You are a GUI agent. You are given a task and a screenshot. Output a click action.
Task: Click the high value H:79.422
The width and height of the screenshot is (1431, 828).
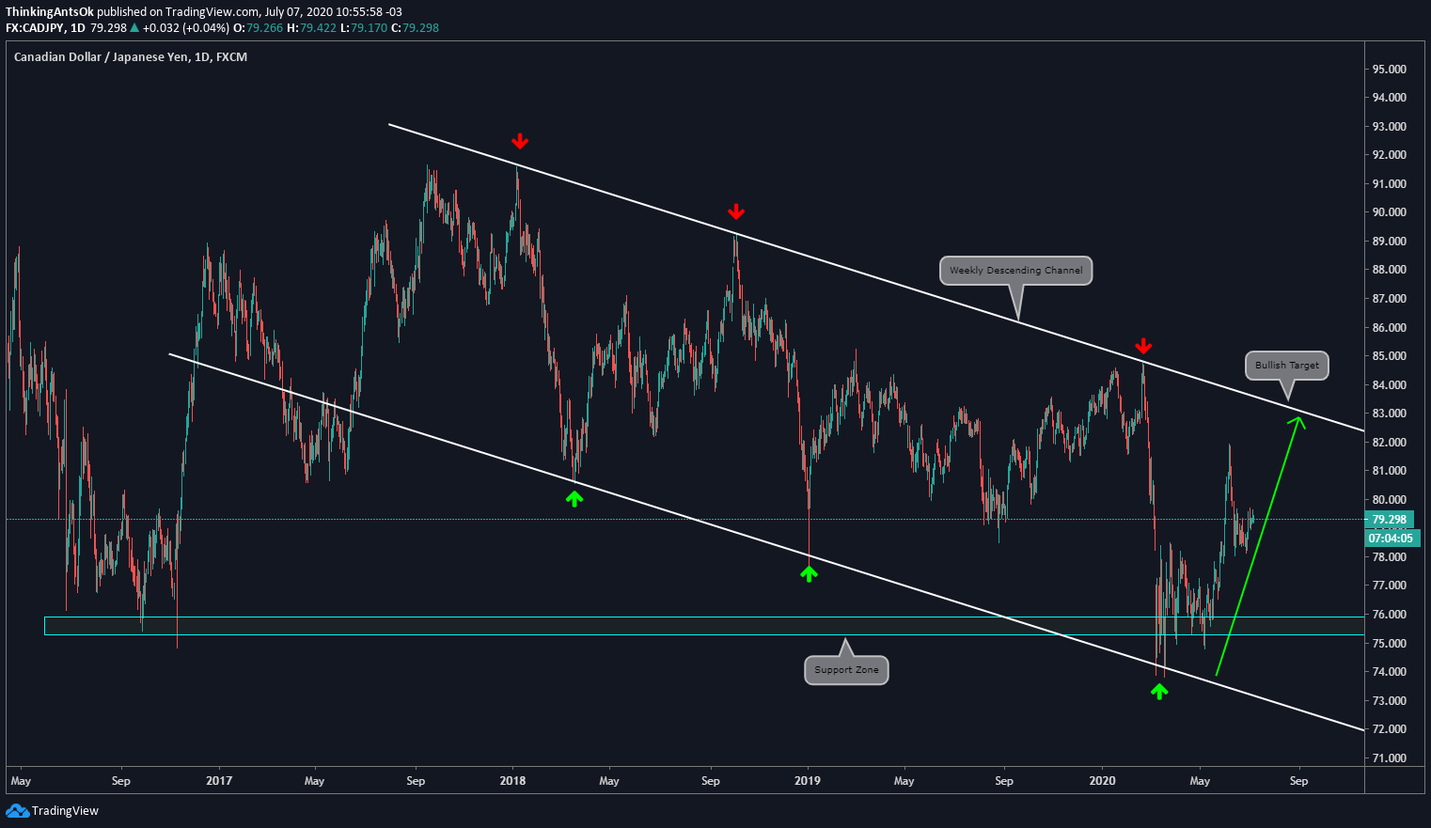coord(311,28)
